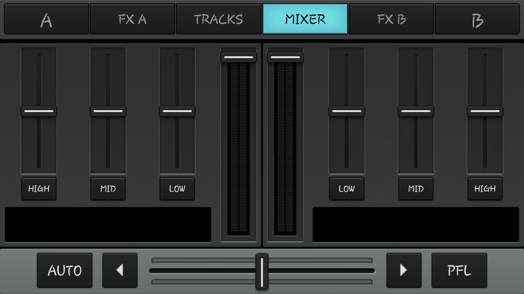Click right channel volume fader handle
Image resolution: width=524 pixels, height=294 pixels.
(285, 57)
